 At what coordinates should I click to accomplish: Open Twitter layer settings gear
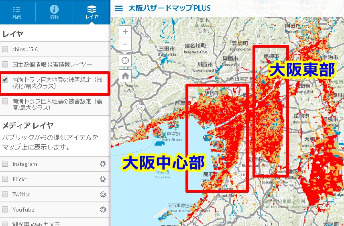[x=103, y=194]
